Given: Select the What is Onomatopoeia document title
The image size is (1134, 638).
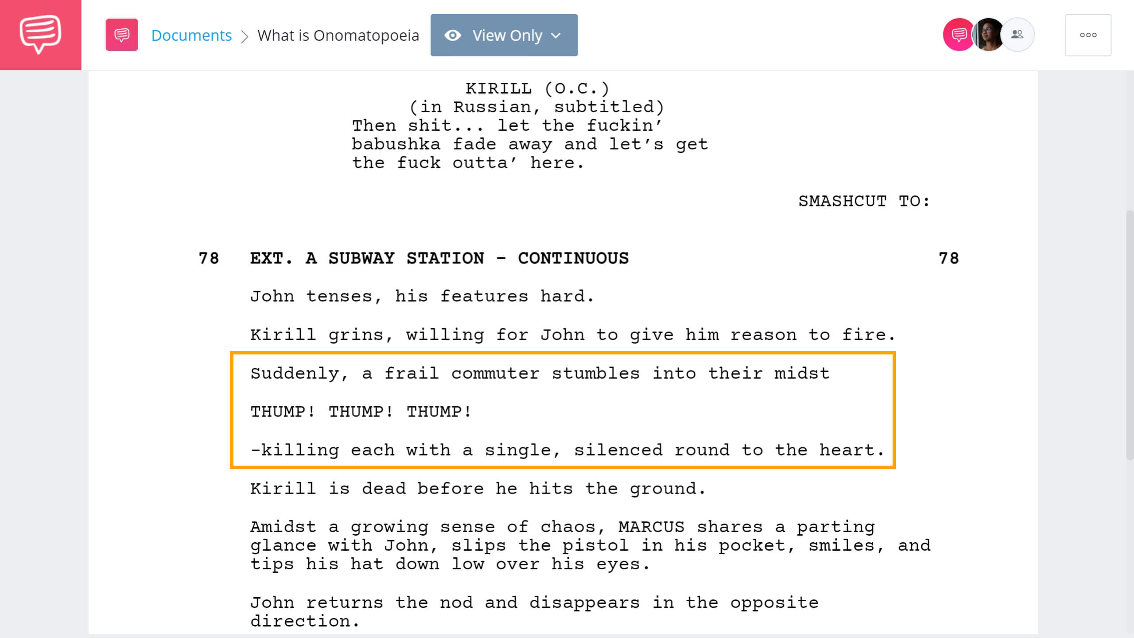Looking at the screenshot, I should coord(338,35).
